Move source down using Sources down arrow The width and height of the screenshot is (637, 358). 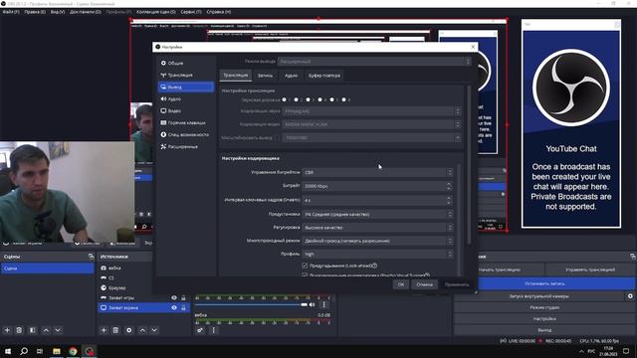click(154, 330)
